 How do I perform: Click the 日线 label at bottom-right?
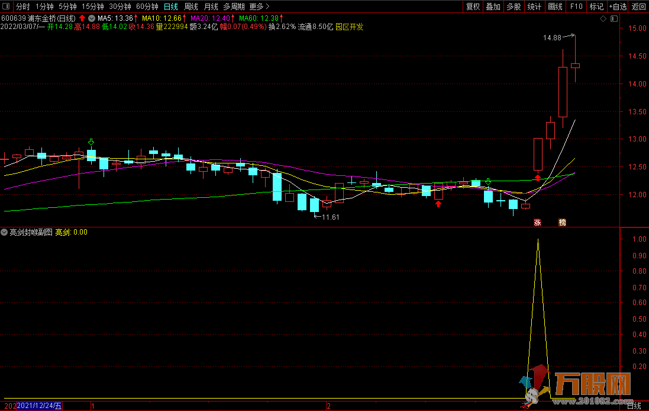tap(634, 406)
